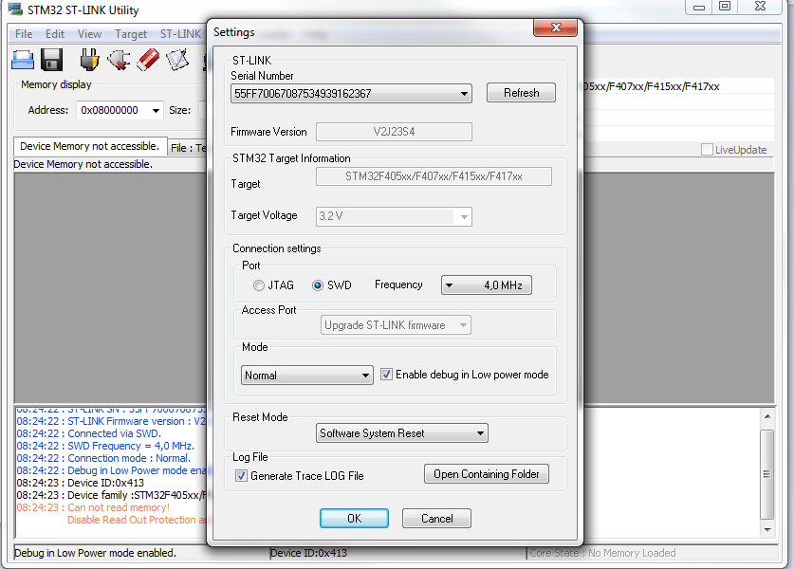Open the View menu
This screenshot has width=794, height=569.
(x=89, y=34)
